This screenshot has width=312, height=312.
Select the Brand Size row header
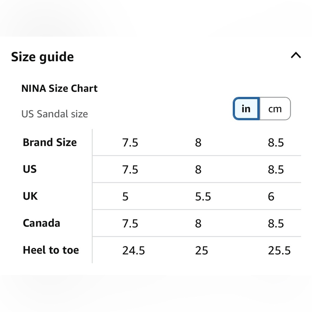[x=50, y=142]
